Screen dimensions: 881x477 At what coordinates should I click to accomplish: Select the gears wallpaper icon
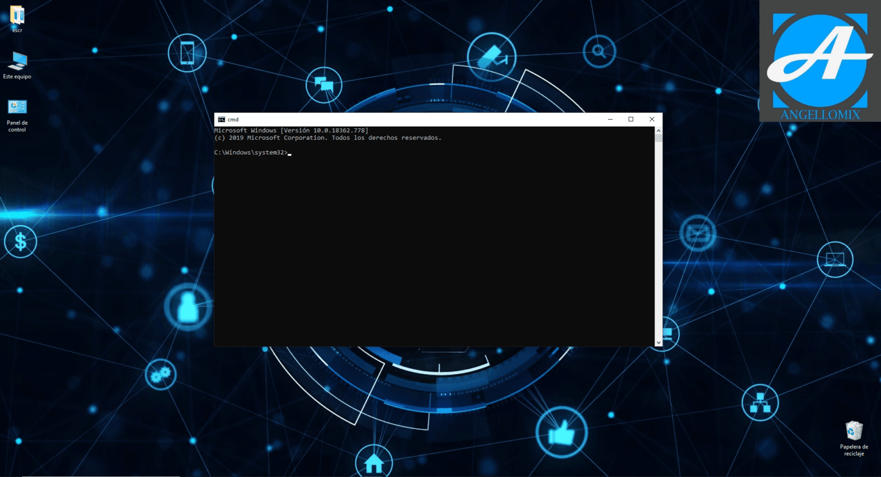[161, 373]
